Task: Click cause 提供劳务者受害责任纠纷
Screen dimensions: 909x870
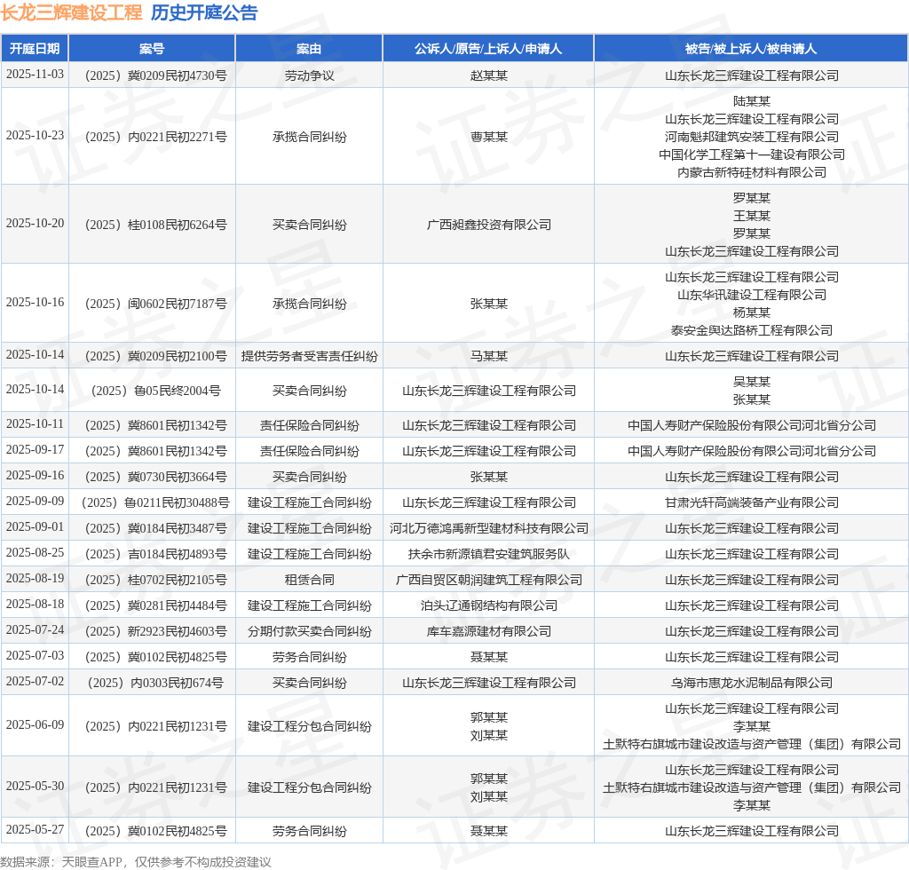Action: pyautogui.click(x=309, y=357)
